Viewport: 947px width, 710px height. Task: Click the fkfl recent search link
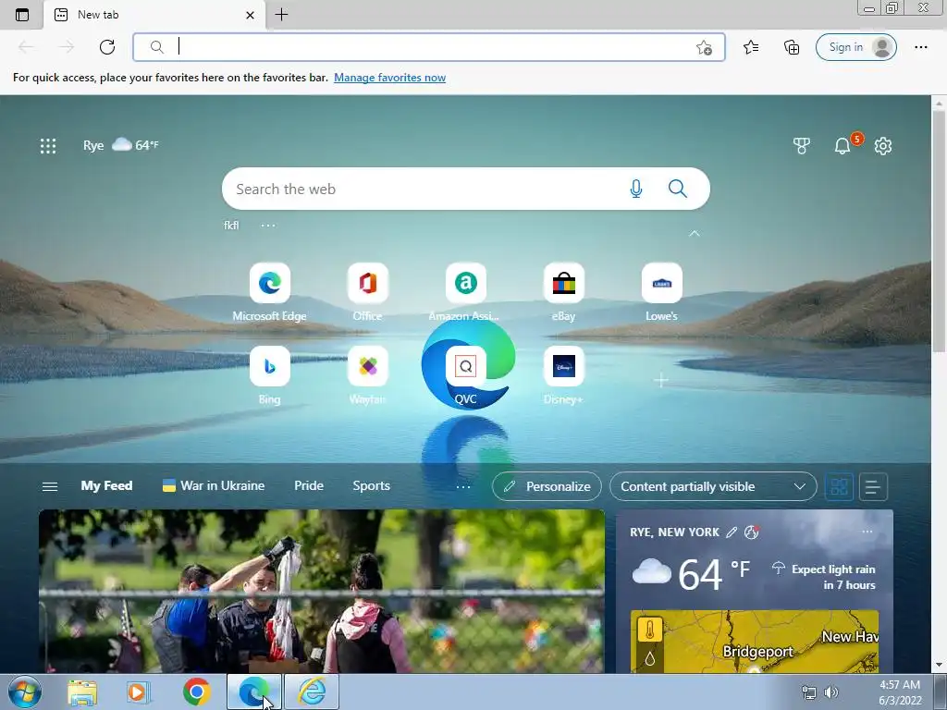[231, 226]
